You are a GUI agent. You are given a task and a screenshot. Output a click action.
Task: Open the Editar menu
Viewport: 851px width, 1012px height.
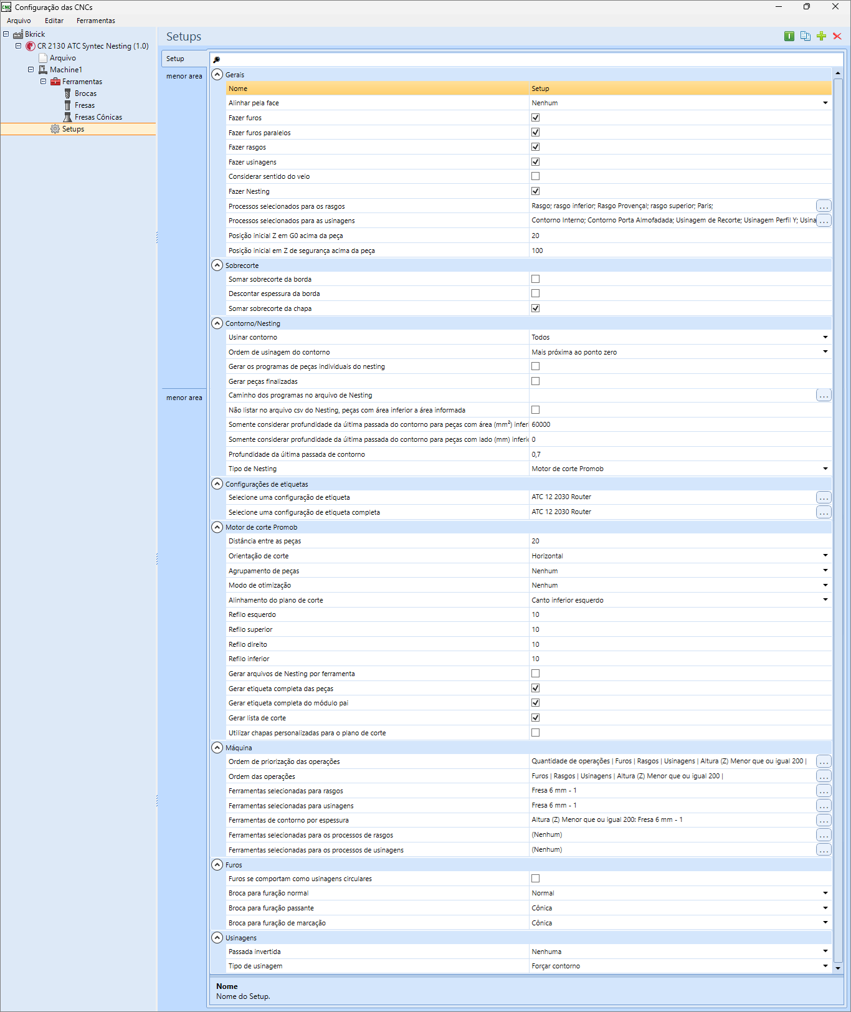[x=54, y=21]
